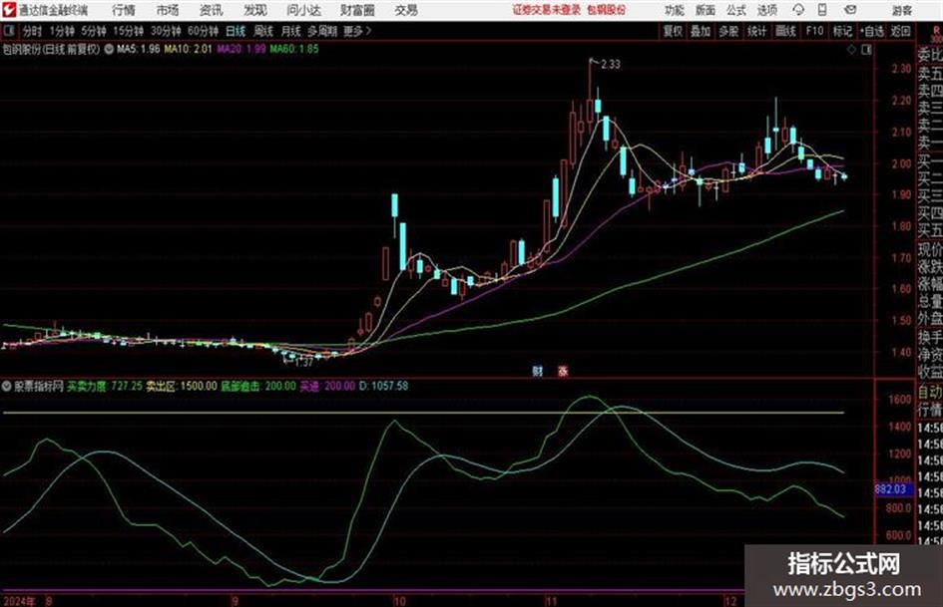This screenshot has width=943, height=607.
Task: Expand the 更多 periods list
Action: tap(357, 31)
